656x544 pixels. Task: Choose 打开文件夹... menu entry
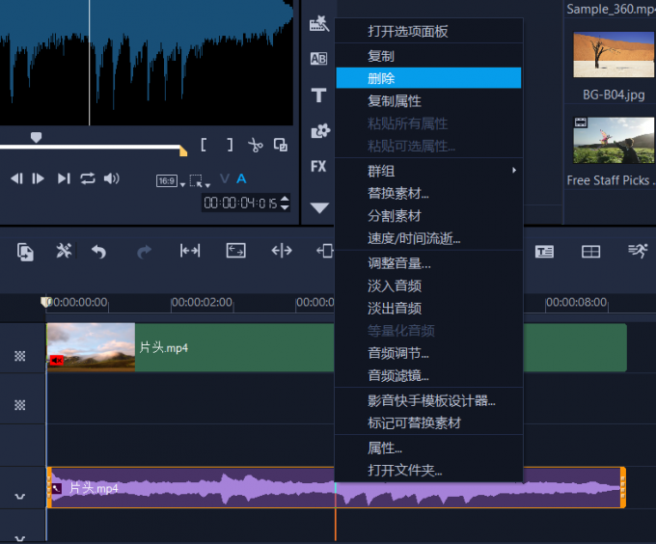(429, 471)
